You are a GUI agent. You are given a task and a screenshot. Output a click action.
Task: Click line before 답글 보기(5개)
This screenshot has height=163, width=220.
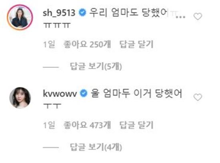coord(51,67)
